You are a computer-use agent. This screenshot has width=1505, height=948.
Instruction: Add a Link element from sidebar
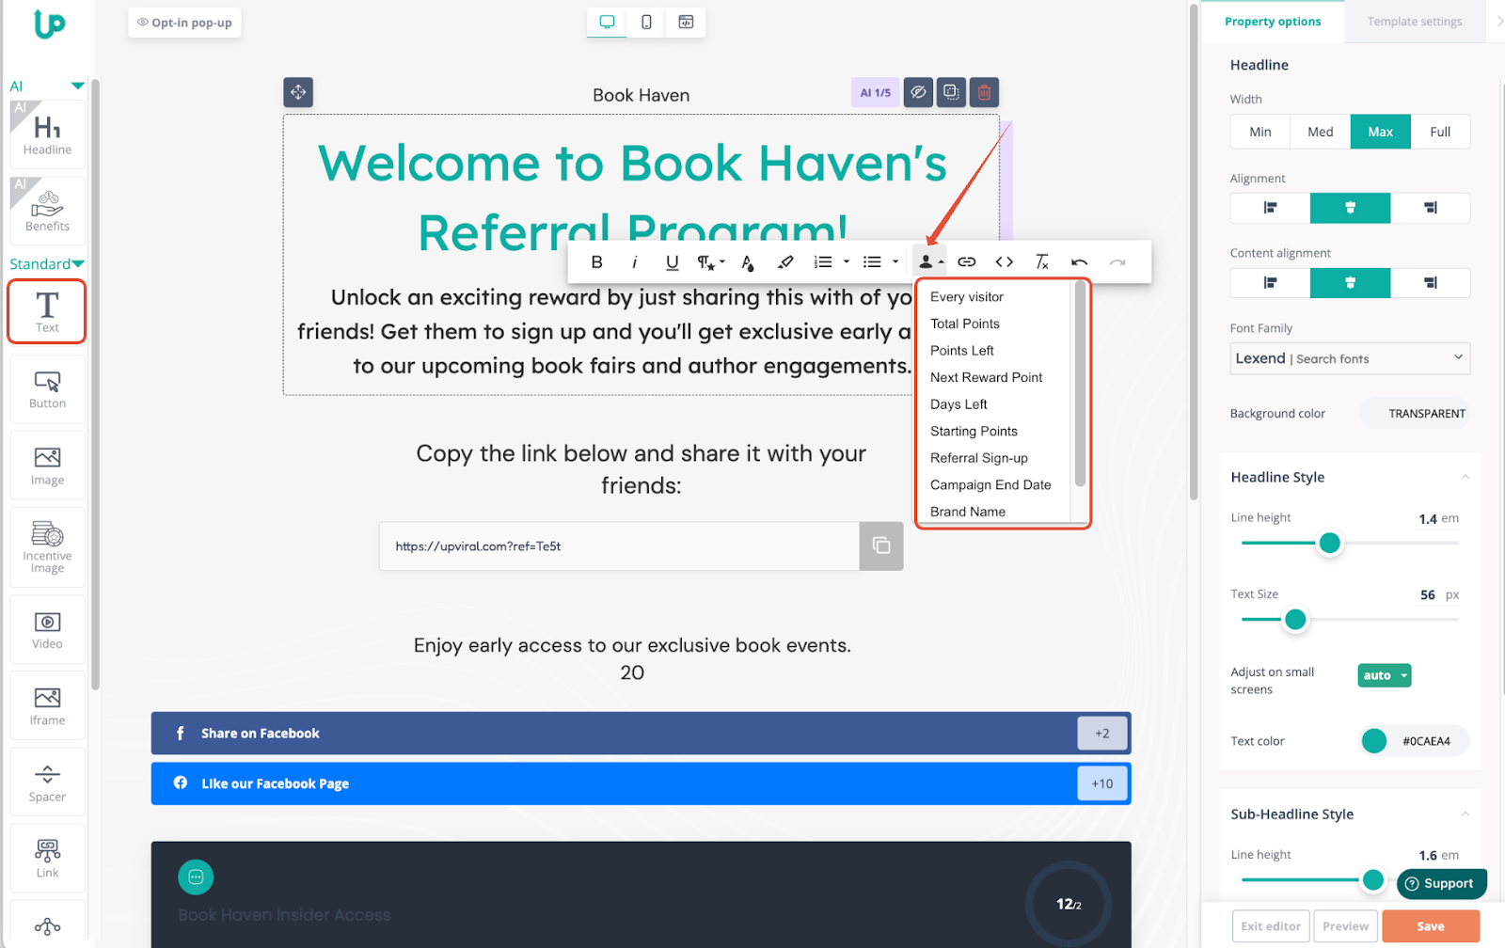tap(47, 859)
